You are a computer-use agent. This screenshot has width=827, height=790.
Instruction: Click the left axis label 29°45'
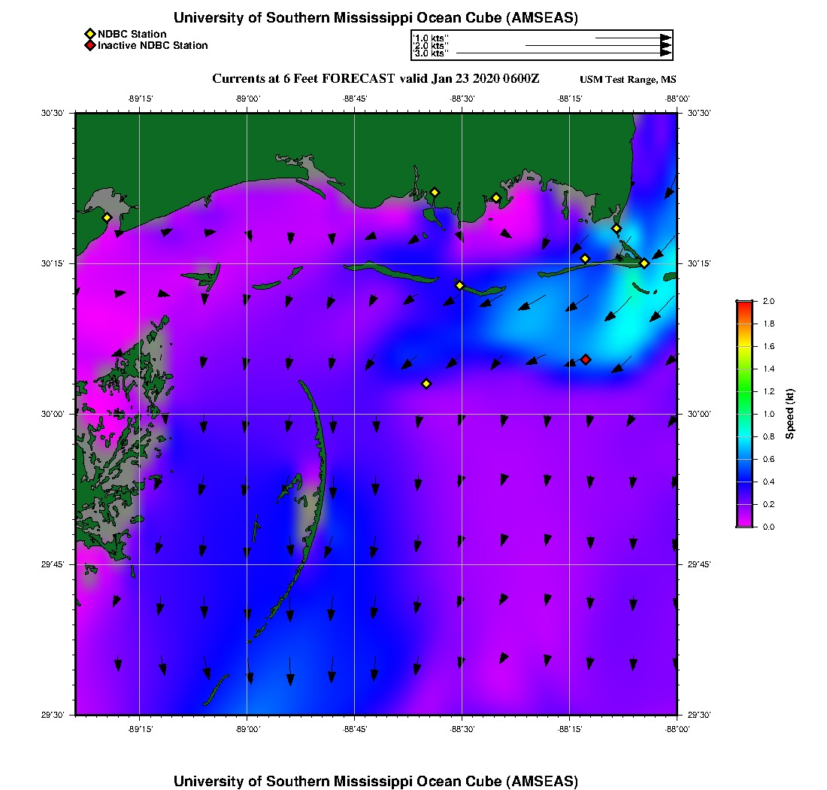[x=53, y=565]
